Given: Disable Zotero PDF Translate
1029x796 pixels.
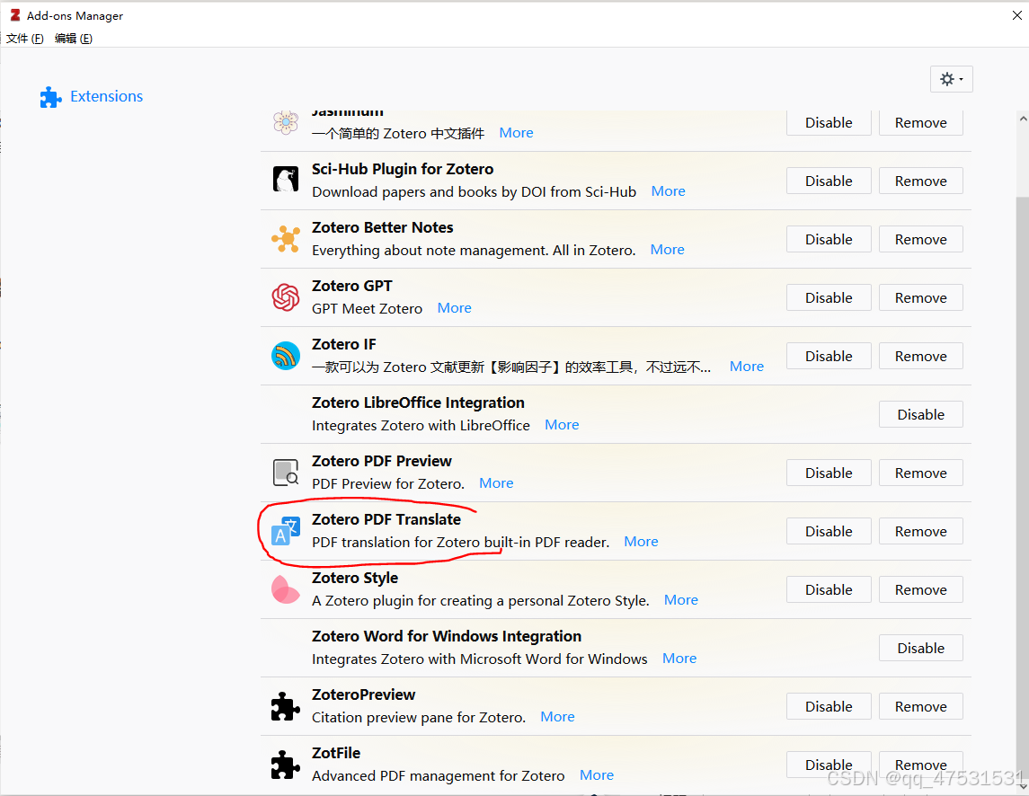Looking at the screenshot, I should point(829,532).
